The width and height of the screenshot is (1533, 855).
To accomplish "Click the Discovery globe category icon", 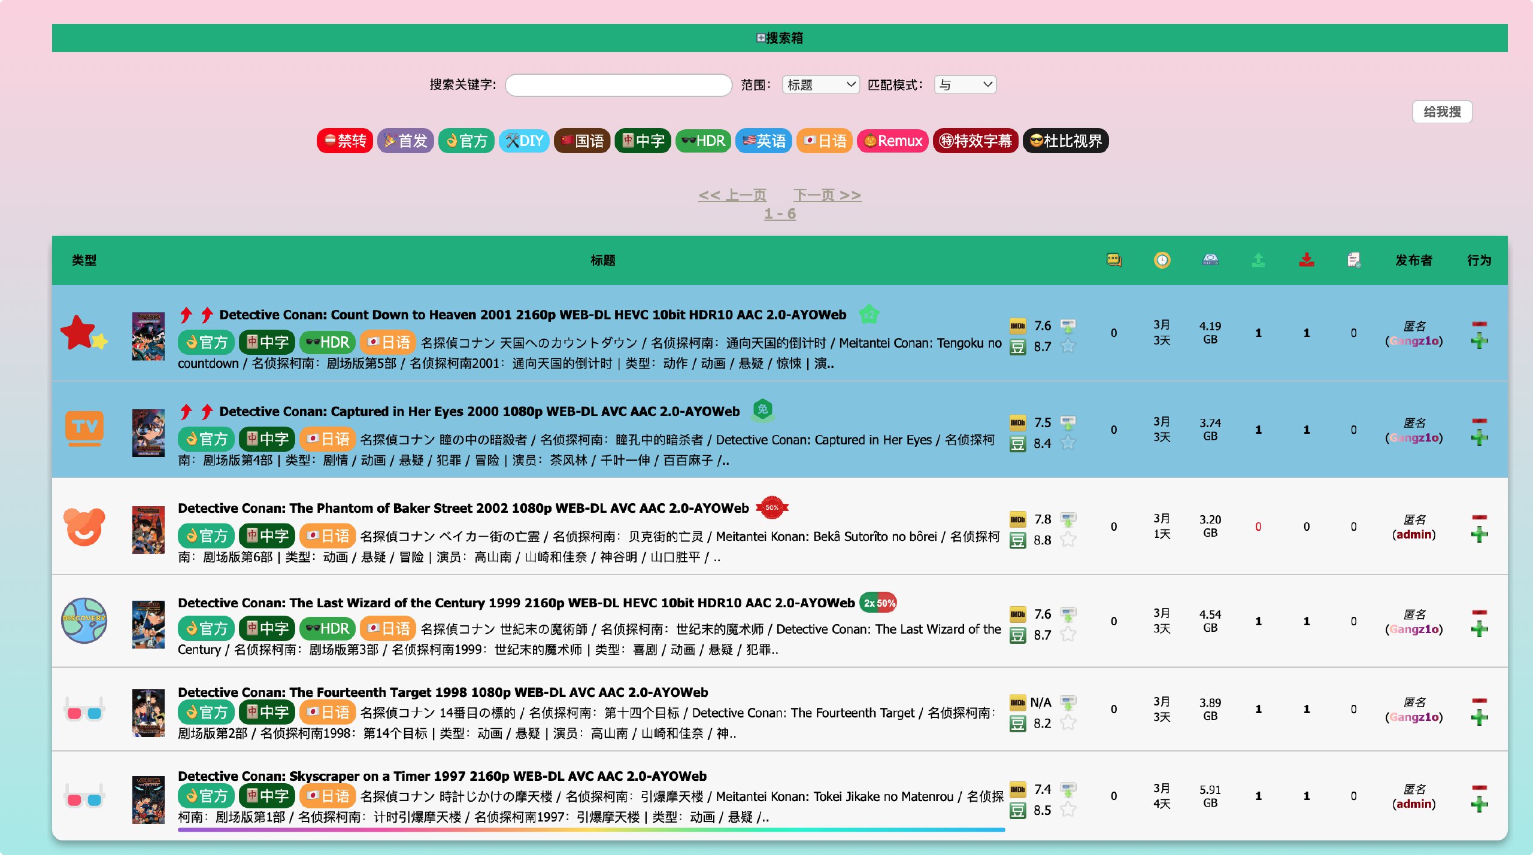I will tap(84, 620).
